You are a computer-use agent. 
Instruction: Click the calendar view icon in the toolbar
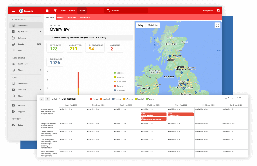click(47, 11)
